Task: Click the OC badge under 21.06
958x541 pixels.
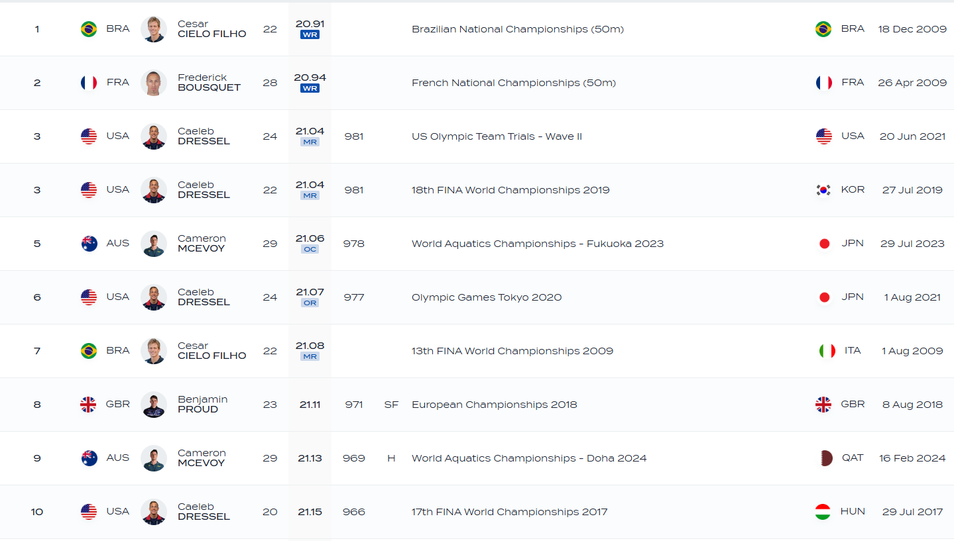Action: 310,249
